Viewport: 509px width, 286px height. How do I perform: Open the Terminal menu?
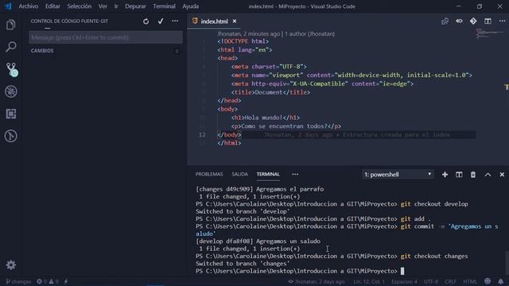pyautogui.click(x=164, y=6)
